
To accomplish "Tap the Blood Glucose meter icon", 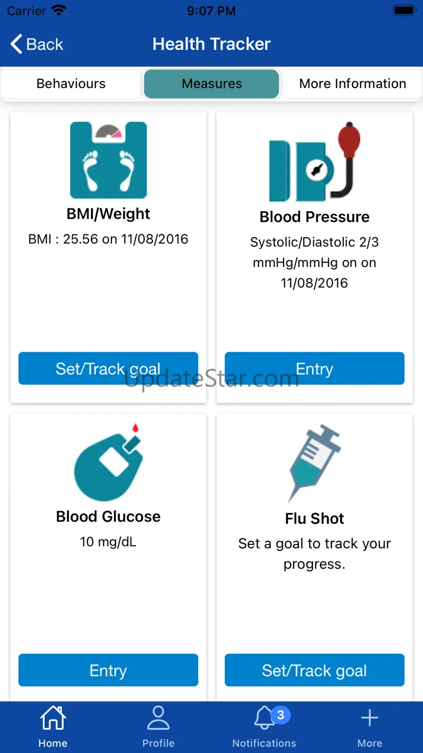I will [108, 463].
